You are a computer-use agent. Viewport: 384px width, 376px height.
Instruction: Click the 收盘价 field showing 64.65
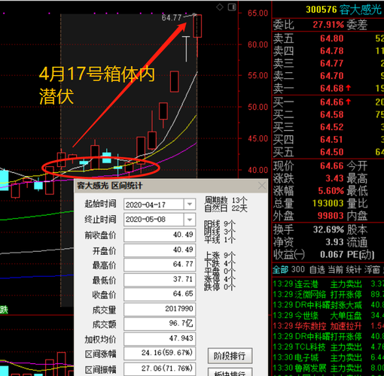click(160, 293)
